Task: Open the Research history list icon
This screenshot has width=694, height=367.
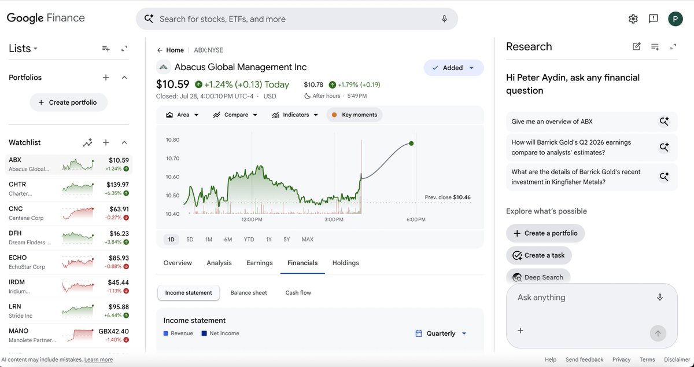Action: point(655,46)
